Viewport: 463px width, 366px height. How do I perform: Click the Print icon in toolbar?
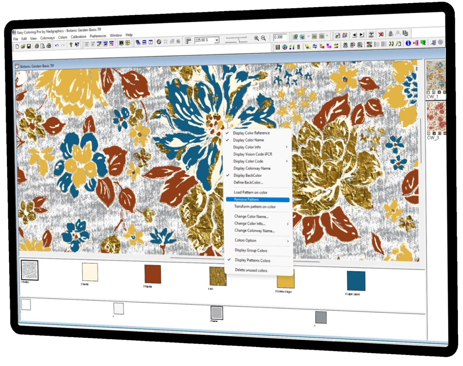point(37,46)
